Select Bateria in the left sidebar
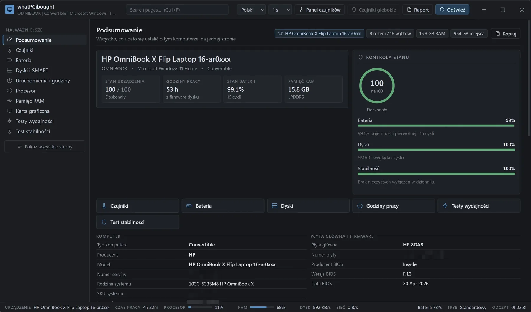This screenshot has width=531, height=312. pos(45,60)
